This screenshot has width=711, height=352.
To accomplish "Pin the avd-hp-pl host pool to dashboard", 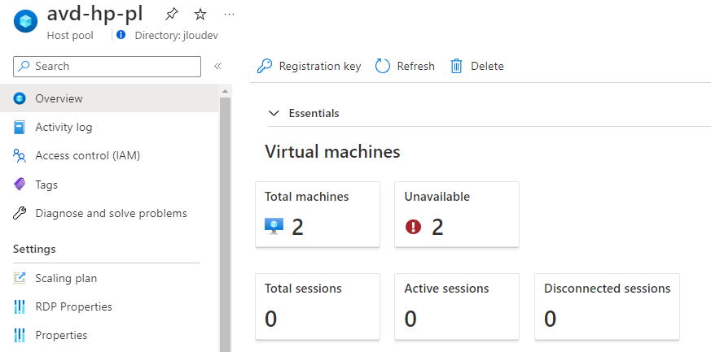I will (171, 15).
